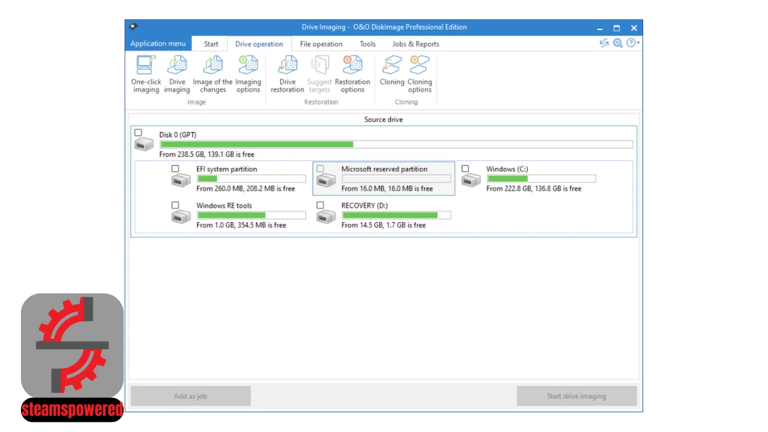
Task: Open the help question mark icon
Action: click(x=631, y=43)
